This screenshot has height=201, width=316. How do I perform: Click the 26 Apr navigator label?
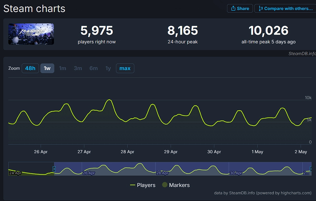[x=89, y=173]
